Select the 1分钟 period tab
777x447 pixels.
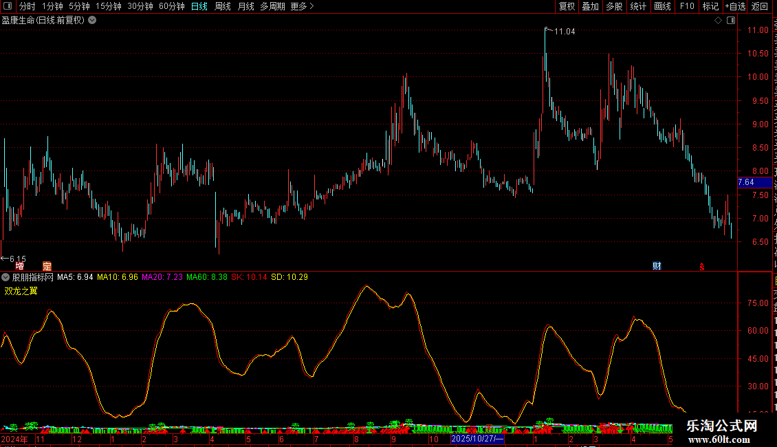[52, 6]
